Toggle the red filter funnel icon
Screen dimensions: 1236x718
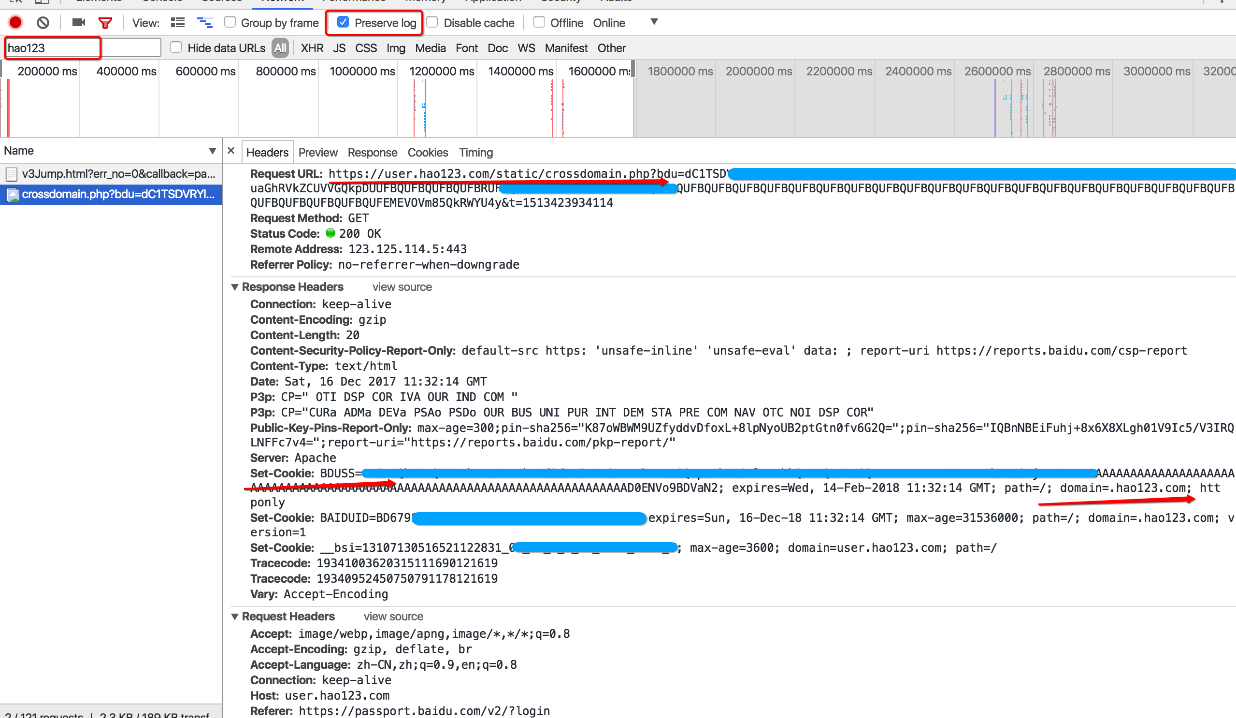(x=105, y=23)
